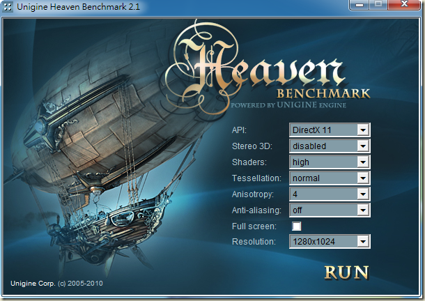Open the Shaders quality dropdown
425x301 pixels.
[x=330, y=162]
